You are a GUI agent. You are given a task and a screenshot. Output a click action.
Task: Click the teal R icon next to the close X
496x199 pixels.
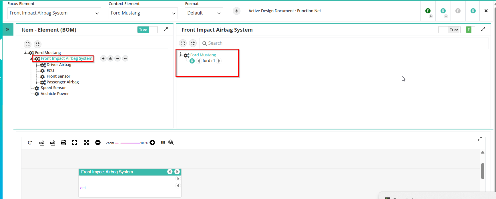point(473,11)
